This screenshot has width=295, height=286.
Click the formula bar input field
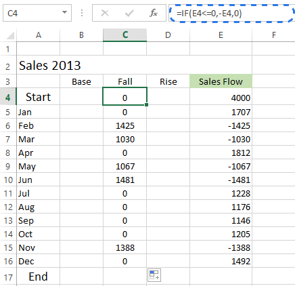232,14
